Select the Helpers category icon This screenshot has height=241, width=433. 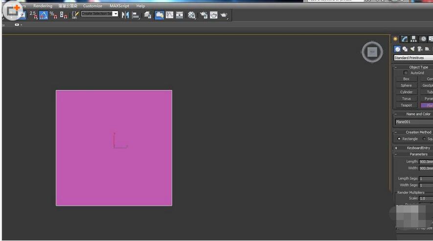427,49
